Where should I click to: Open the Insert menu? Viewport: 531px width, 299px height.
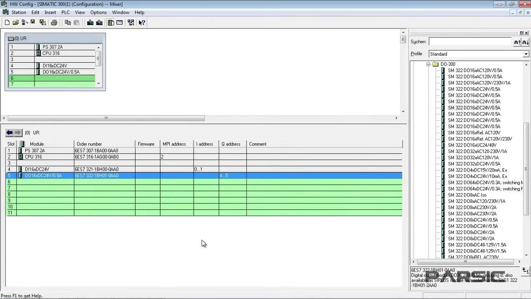[x=50, y=12]
